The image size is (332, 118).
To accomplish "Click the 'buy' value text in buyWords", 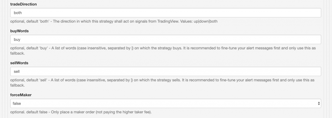I will (17, 40).
